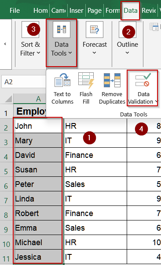The height and width of the screenshot is (265, 161).
Task: Select the IT cell in row 11
Action: 95,257
